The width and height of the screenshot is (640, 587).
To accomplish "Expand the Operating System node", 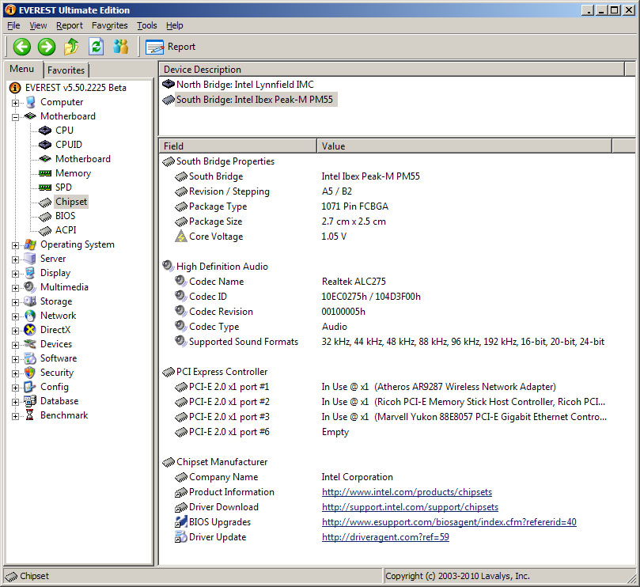I will pos(15,245).
